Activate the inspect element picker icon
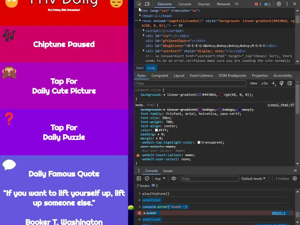Image resolution: width=300 pixels, height=225 pixels. coord(139,4)
